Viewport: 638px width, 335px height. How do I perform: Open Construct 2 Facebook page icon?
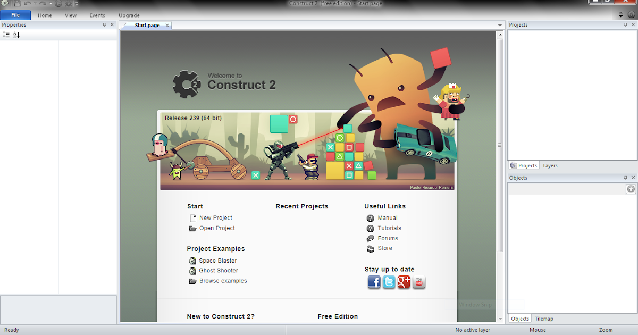click(x=374, y=282)
